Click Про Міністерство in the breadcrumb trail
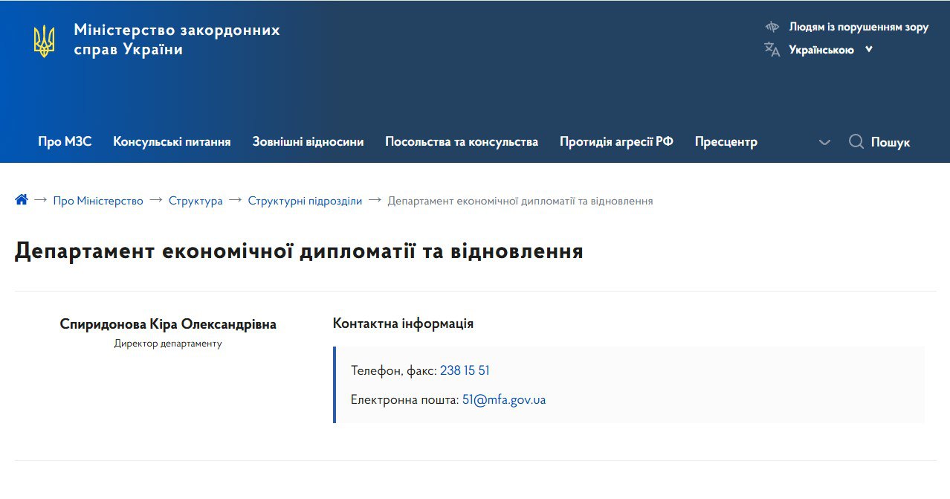This screenshot has height=499, width=950. pos(97,200)
